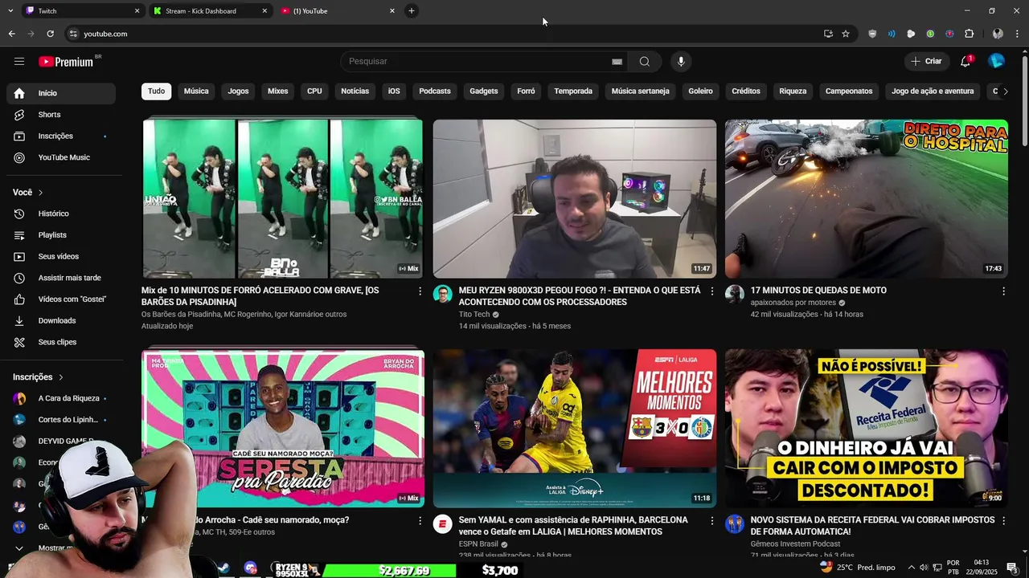The width and height of the screenshot is (1029, 578).
Task: Open Chrome three-dot menu
Action: (1017, 34)
